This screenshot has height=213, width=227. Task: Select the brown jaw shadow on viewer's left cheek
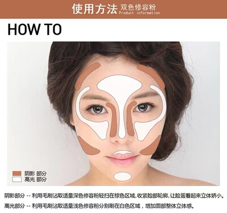point(88,146)
